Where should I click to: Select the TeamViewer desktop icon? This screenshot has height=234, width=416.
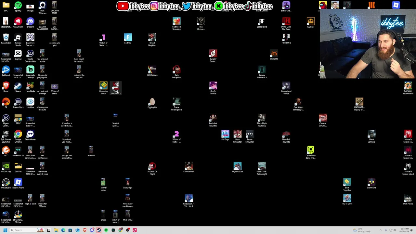[30, 136]
